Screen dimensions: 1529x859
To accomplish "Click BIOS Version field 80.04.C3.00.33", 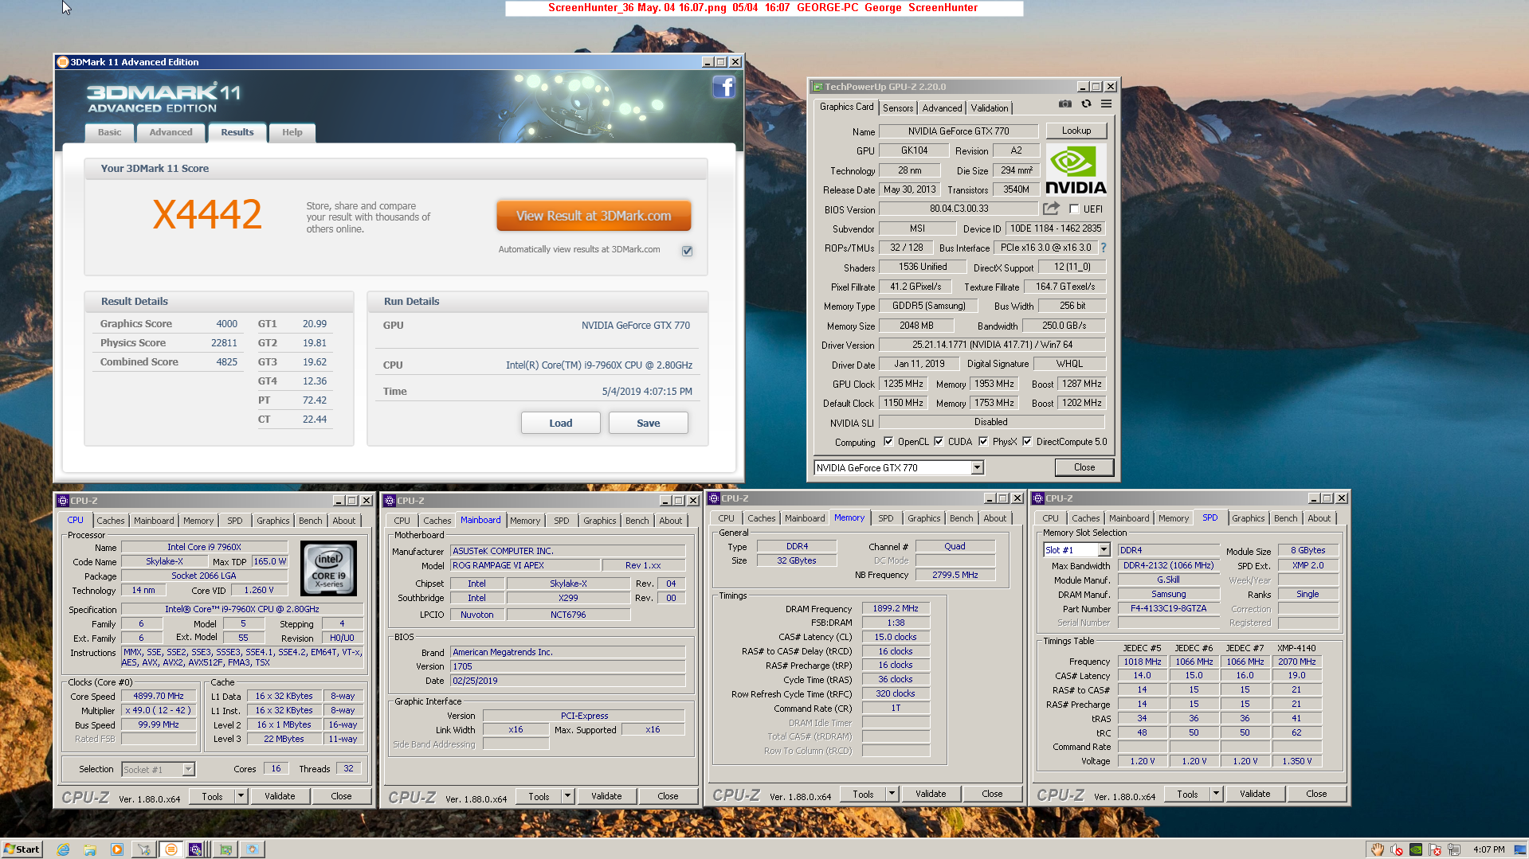I will 959,209.
